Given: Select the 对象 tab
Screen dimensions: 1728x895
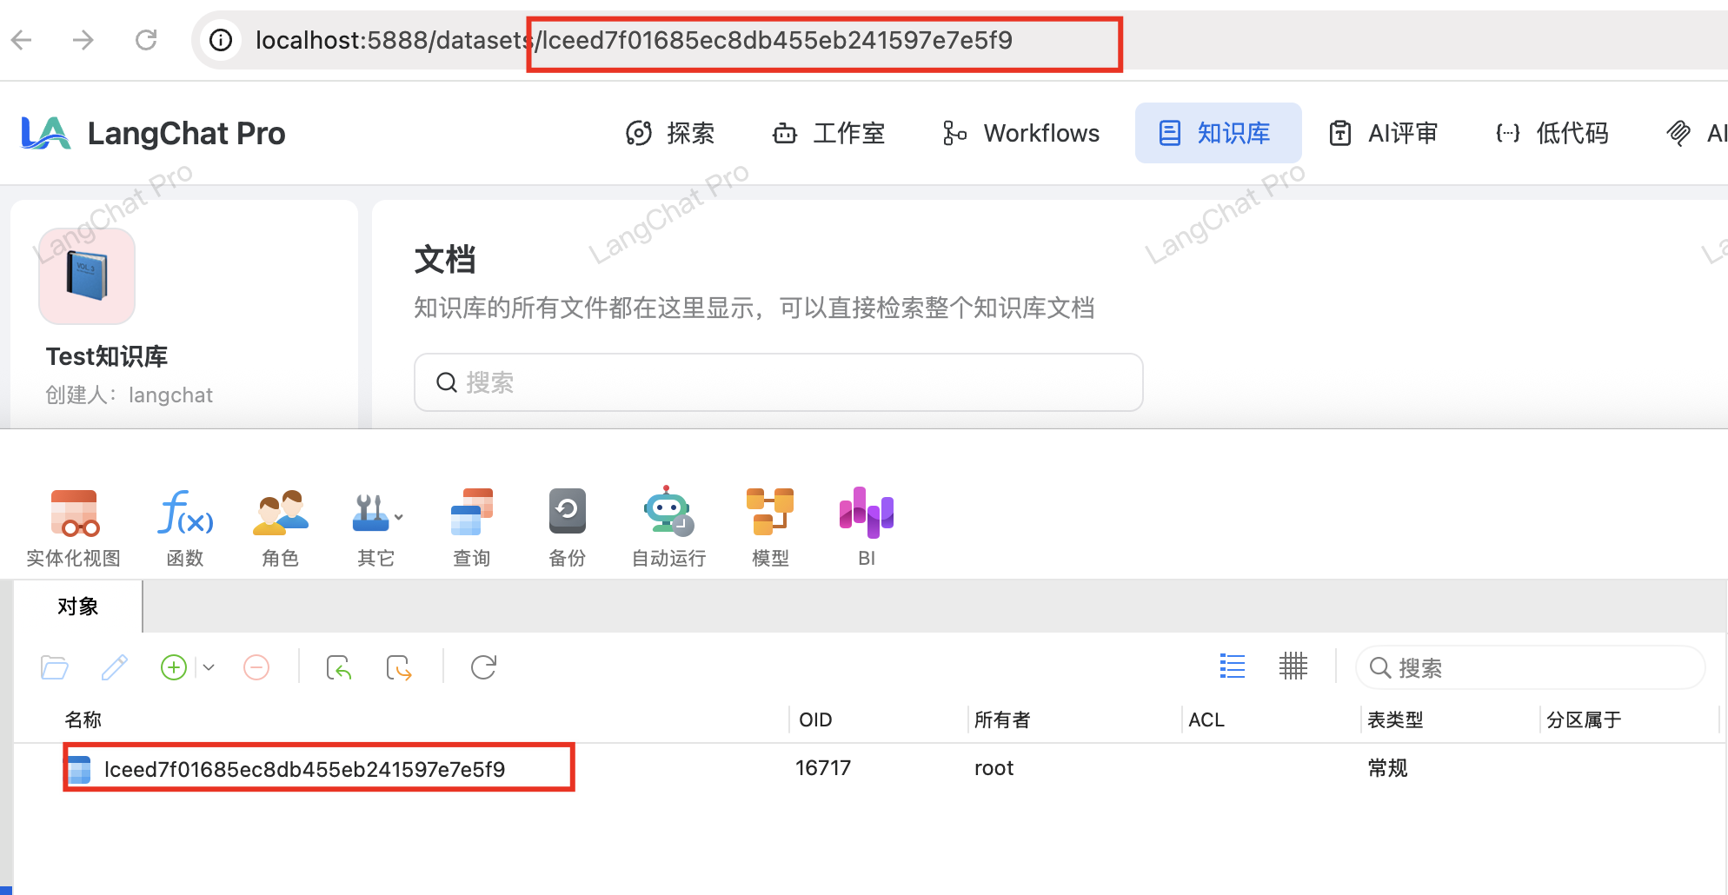Looking at the screenshot, I should pos(78,607).
